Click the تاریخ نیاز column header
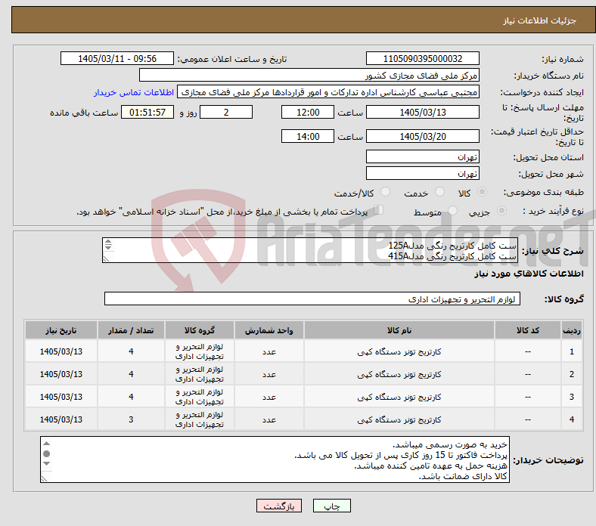The width and height of the screenshot is (596, 526). [61, 330]
